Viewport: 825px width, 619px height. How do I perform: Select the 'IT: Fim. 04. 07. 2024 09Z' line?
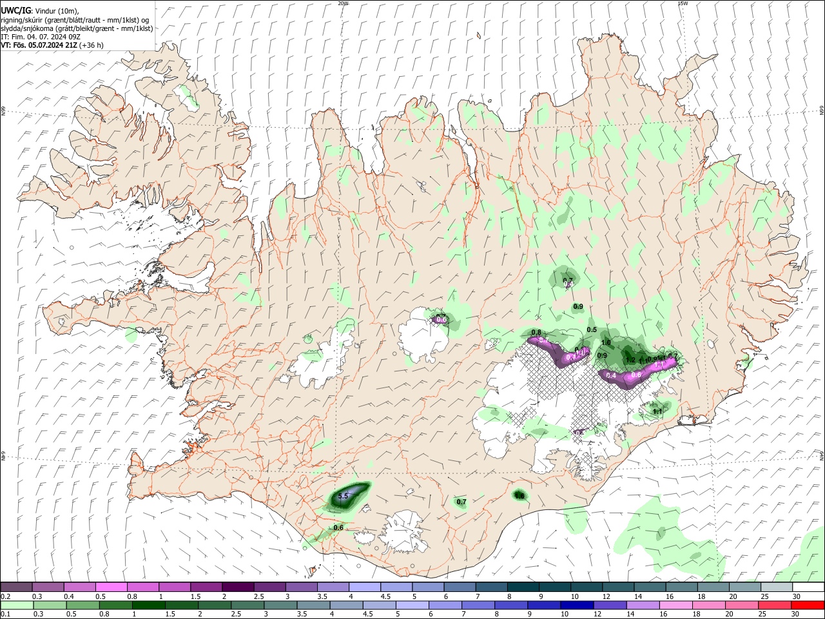click(40, 37)
